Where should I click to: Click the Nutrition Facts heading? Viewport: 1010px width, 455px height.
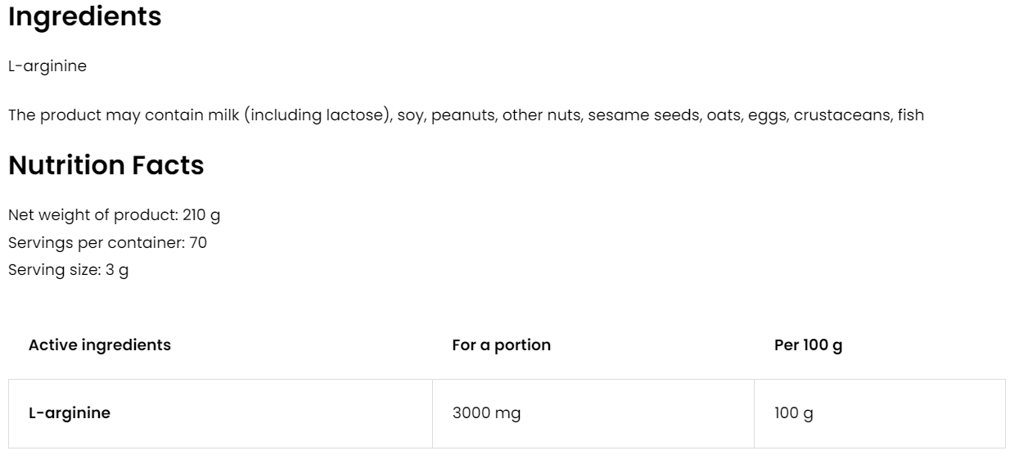(106, 165)
